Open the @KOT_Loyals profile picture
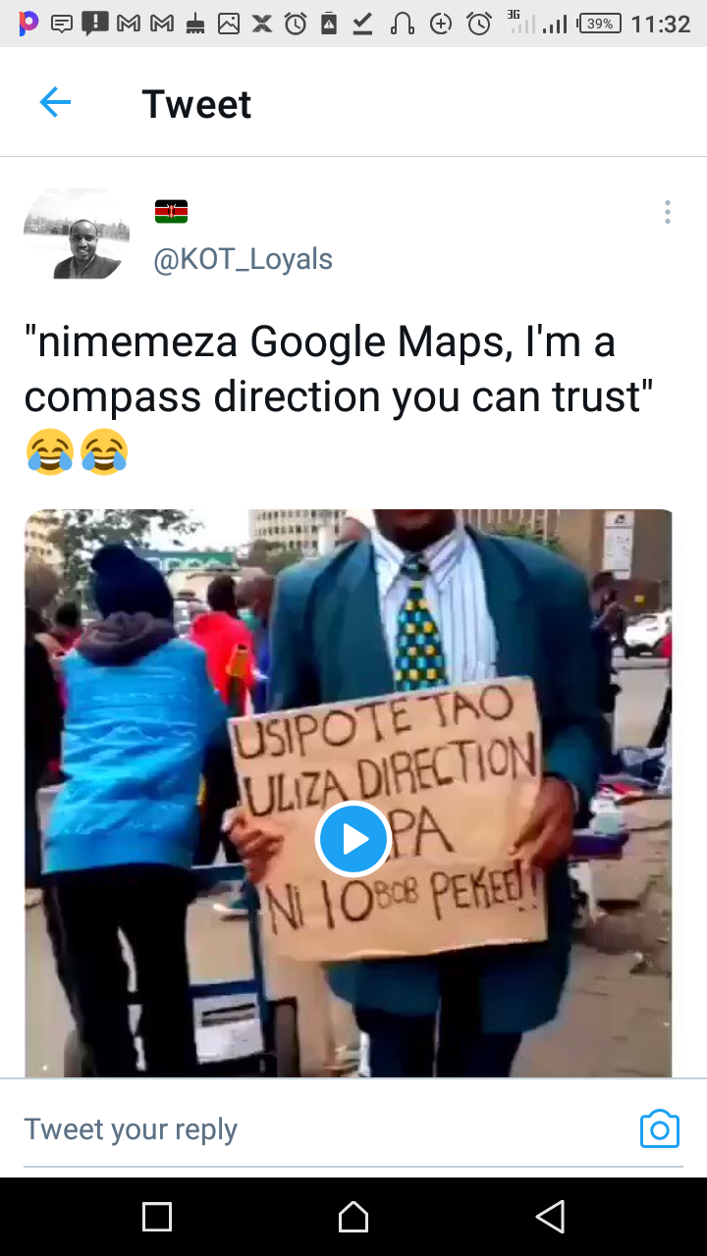707x1256 pixels. 77,235
